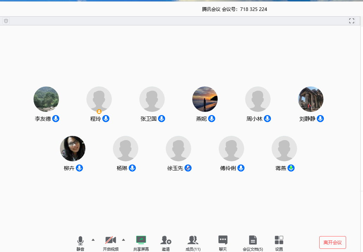The height and width of the screenshot is (252, 363).
Task: Open the 邀请 invite icon
Action: pos(166,240)
